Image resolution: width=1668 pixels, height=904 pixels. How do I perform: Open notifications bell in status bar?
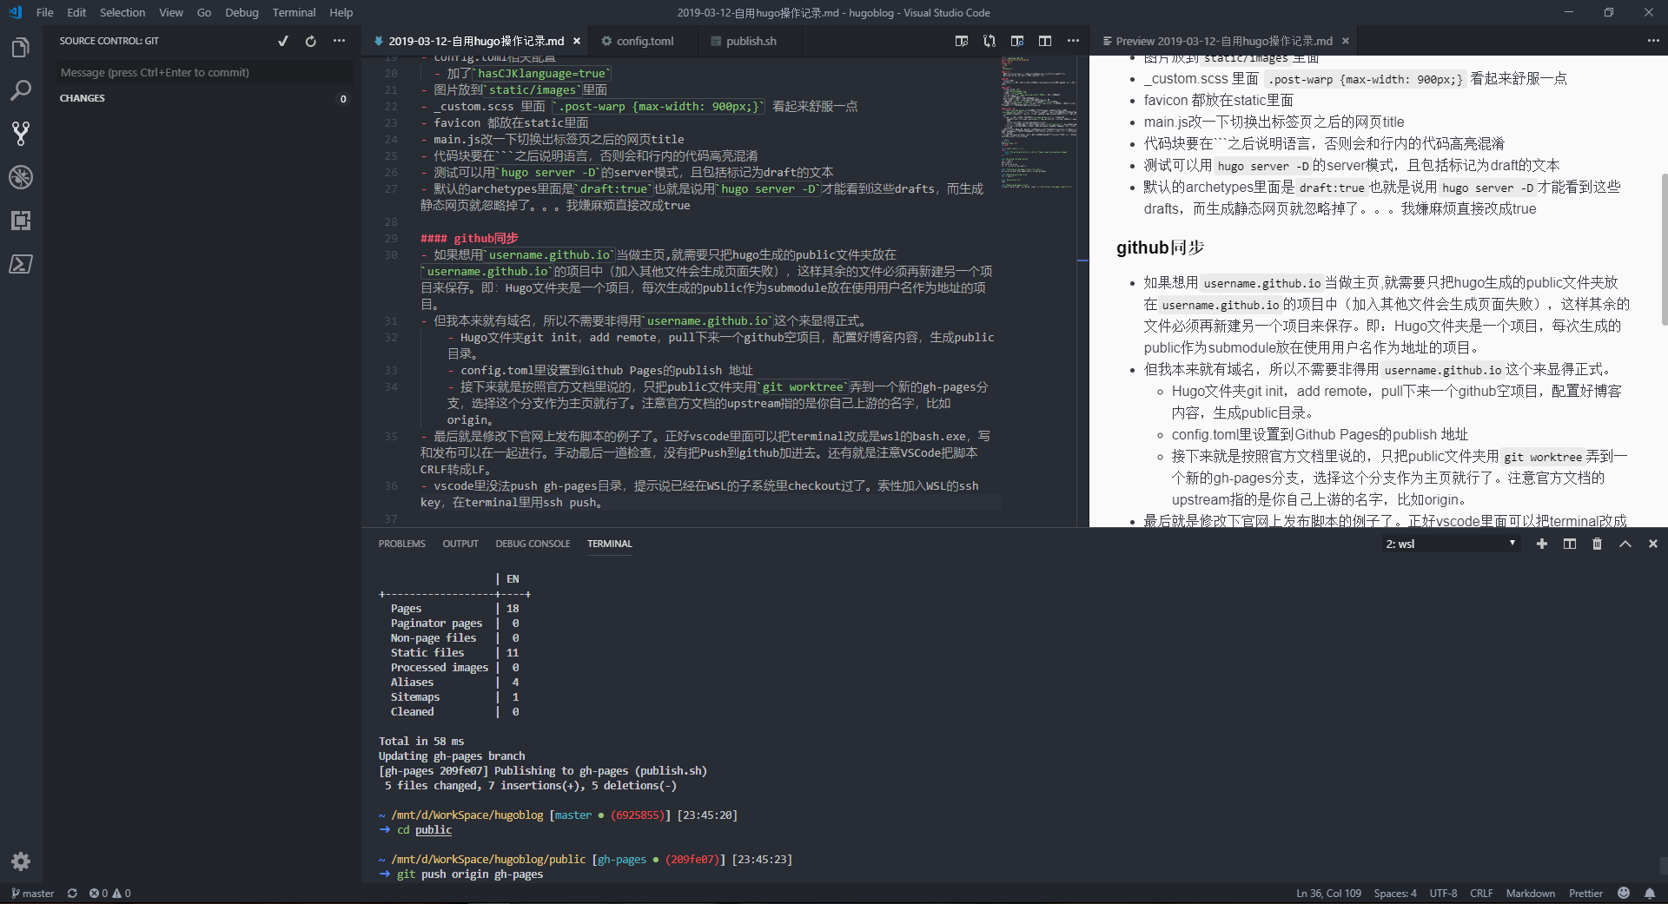tap(1650, 894)
